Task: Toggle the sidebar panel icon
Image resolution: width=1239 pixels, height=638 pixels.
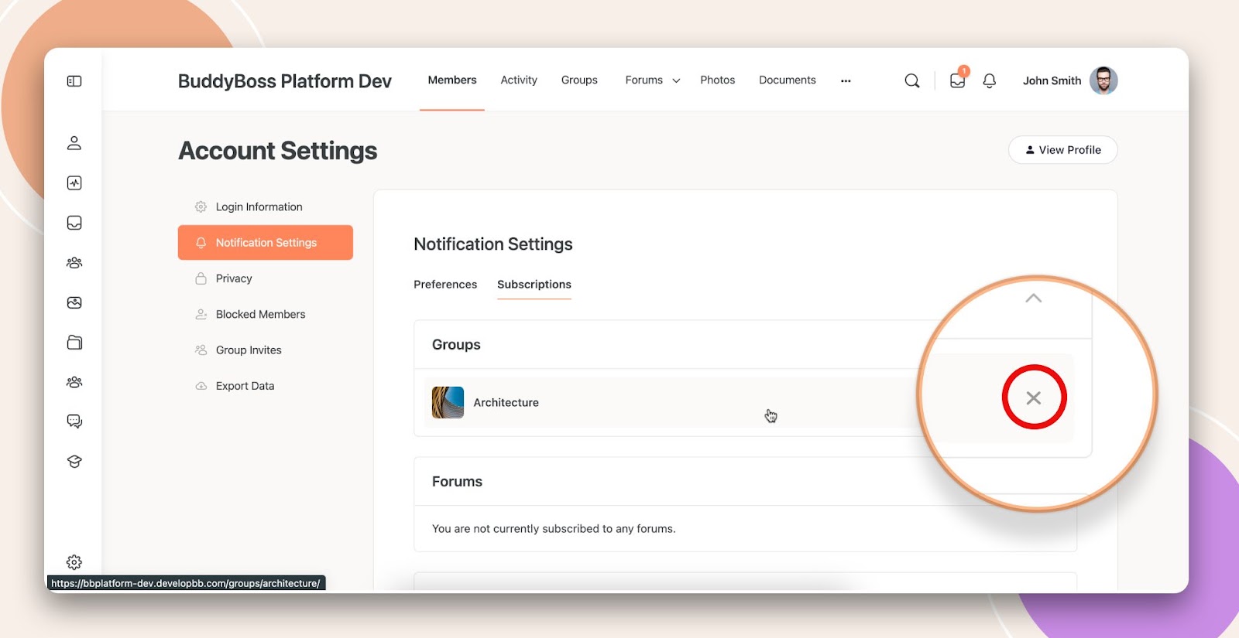Action: tap(74, 81)
